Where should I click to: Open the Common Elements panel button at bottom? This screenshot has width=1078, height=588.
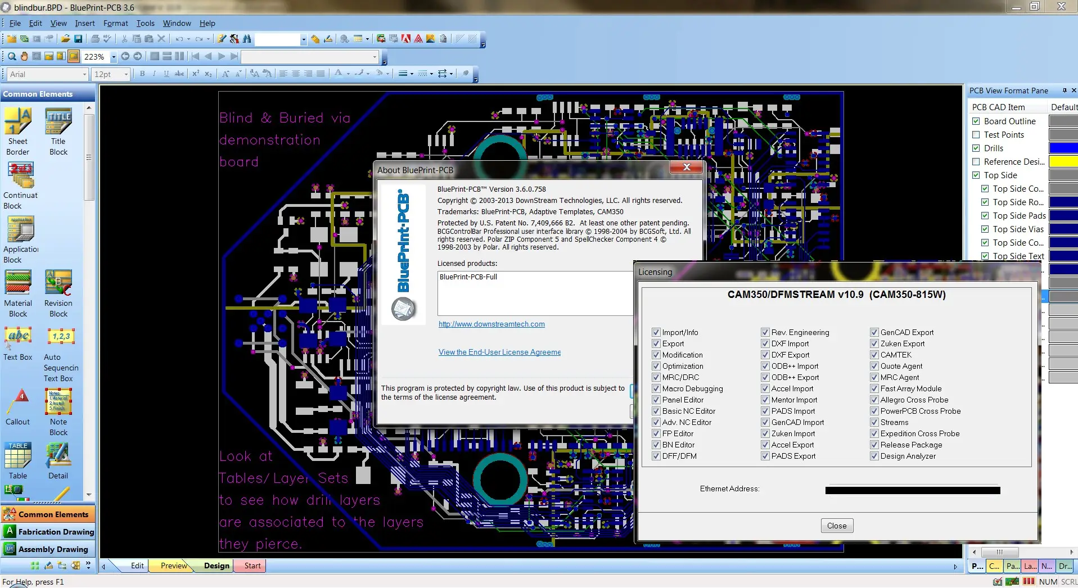[x=48, y=514]
